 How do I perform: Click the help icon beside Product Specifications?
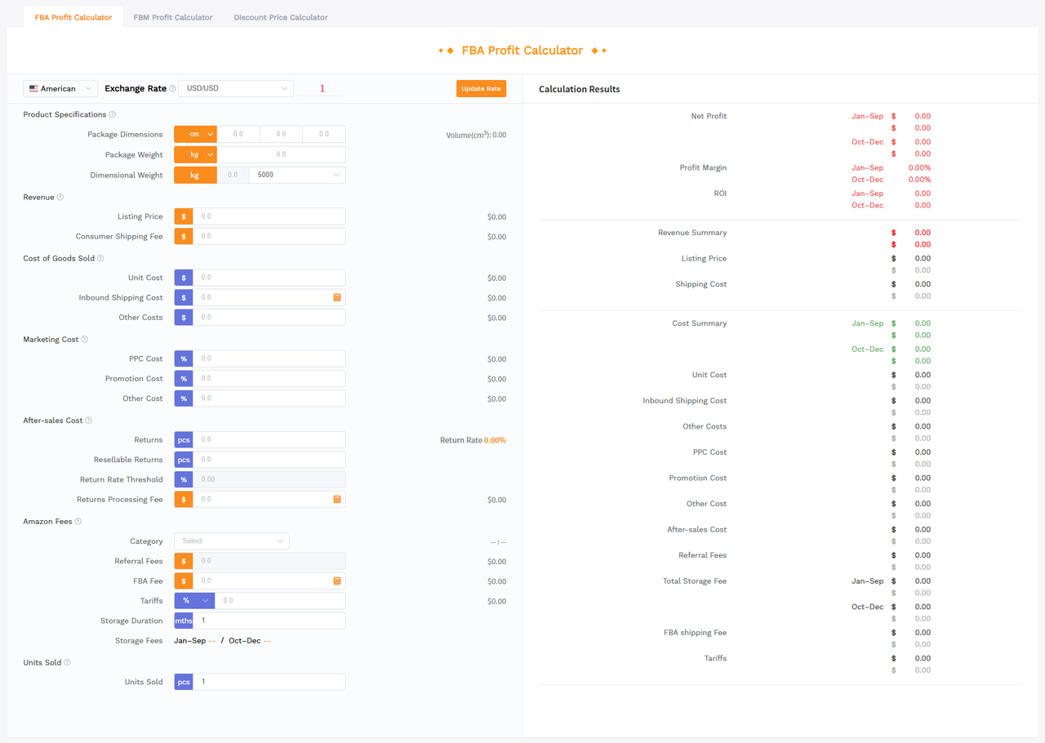coord(113,115)
